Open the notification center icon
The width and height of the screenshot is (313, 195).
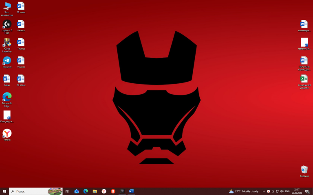click(x=307, y=191)
